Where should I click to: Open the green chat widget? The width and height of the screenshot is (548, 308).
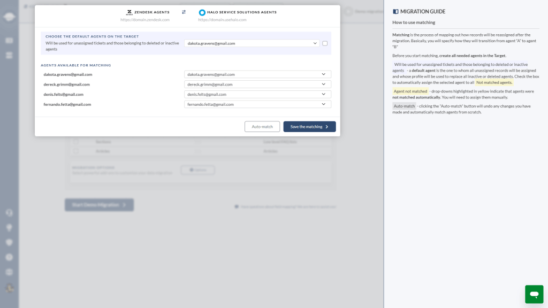(534, 294)
